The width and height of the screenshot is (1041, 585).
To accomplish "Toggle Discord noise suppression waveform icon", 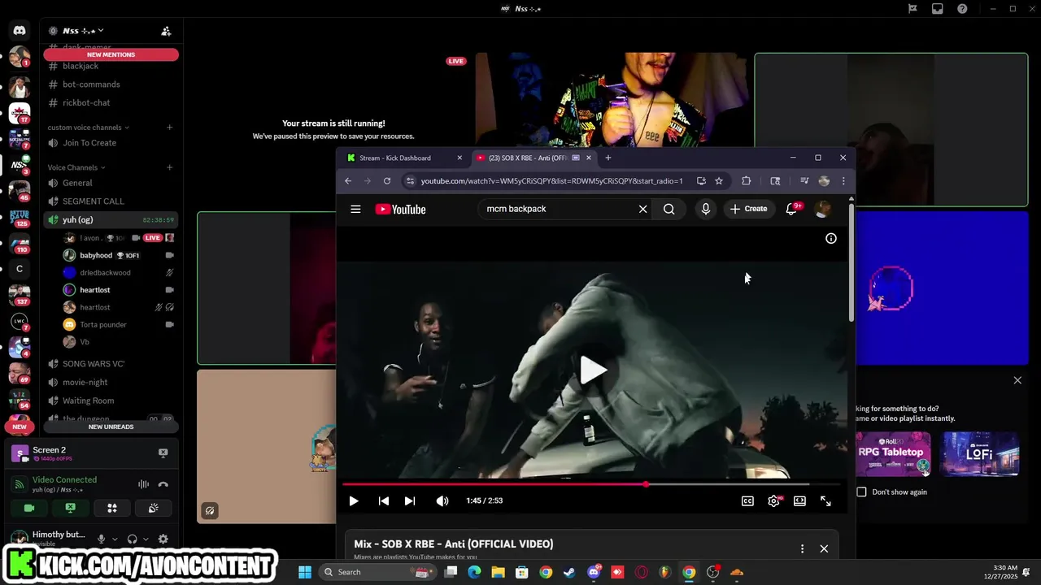I will click(143, 484).
